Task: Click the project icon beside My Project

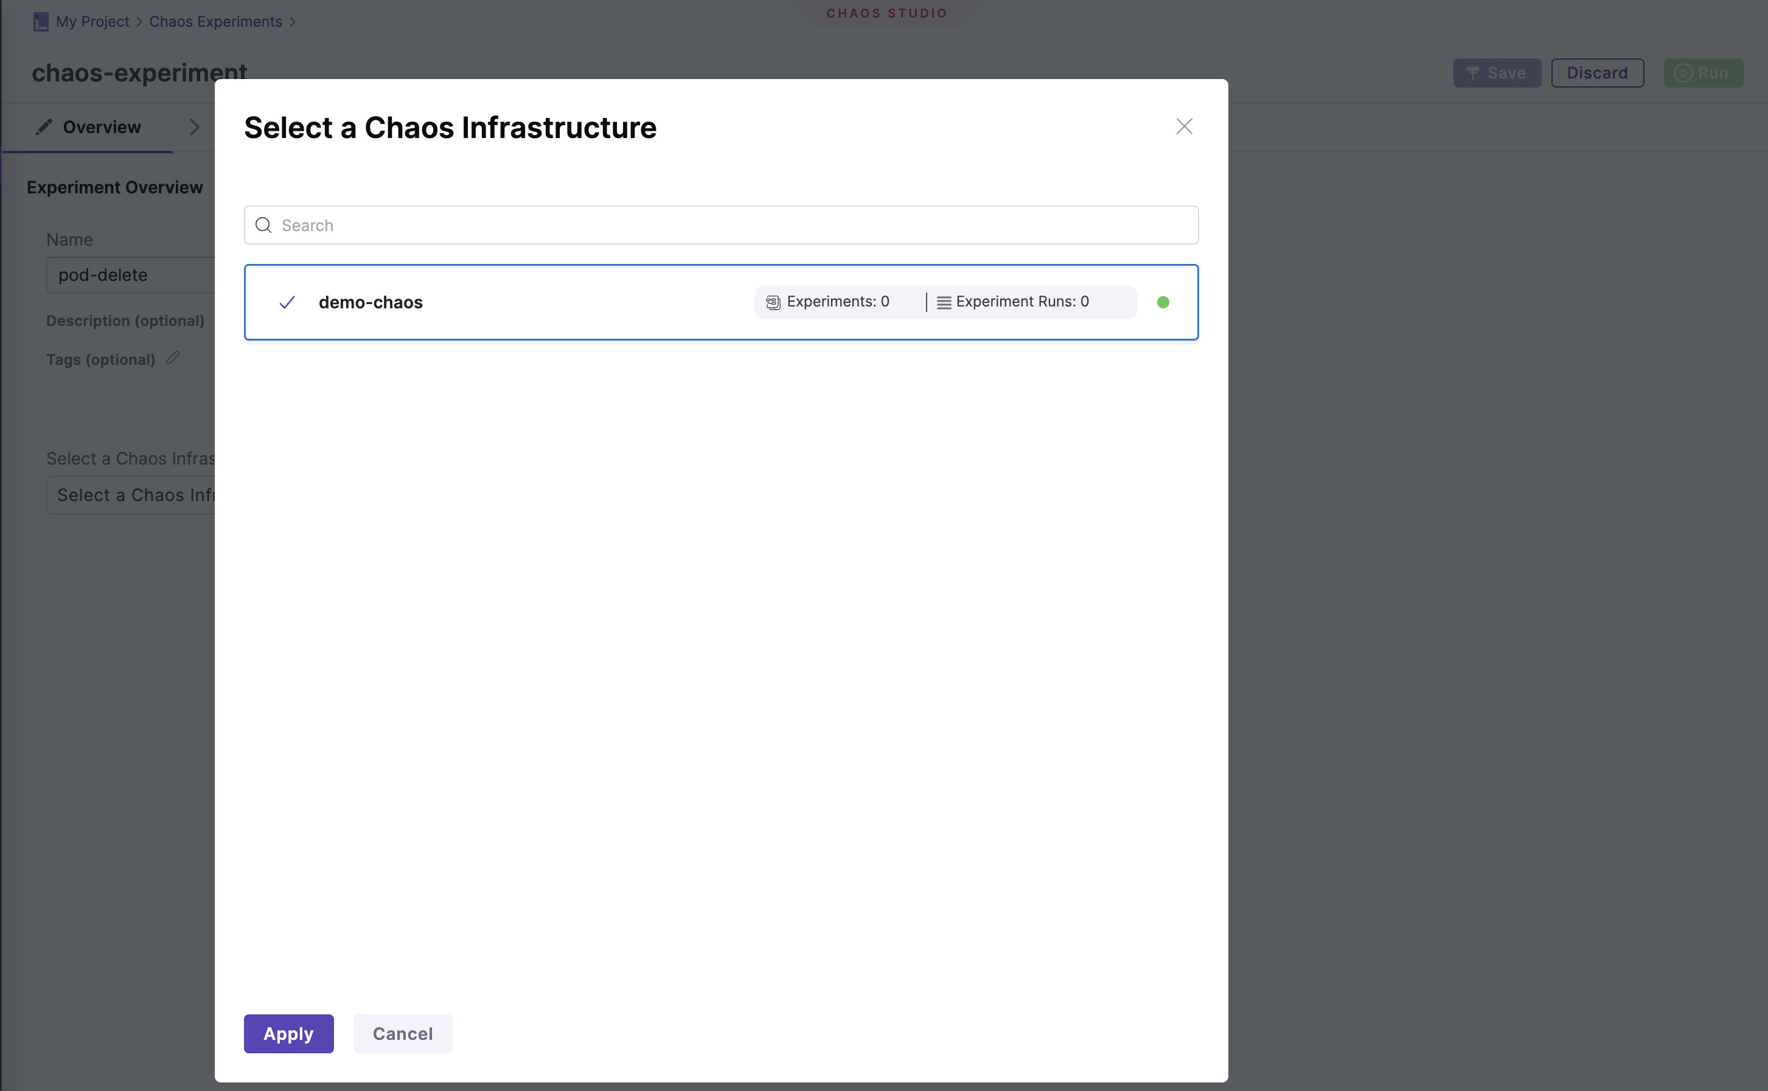Action: (40, 22)
